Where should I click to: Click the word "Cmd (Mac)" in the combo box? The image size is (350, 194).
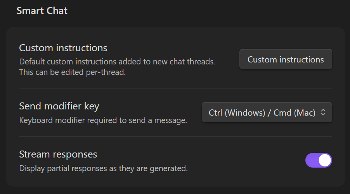[295, 113]
